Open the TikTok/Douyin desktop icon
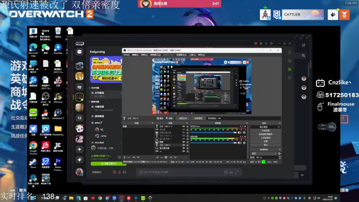Viewport: 359px width, 202px height. 58,81
